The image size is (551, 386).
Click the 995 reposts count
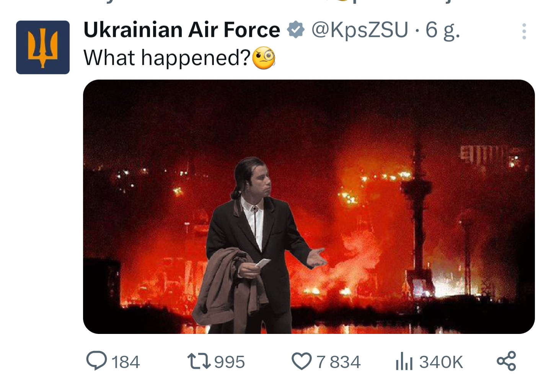tap(230, 362)
